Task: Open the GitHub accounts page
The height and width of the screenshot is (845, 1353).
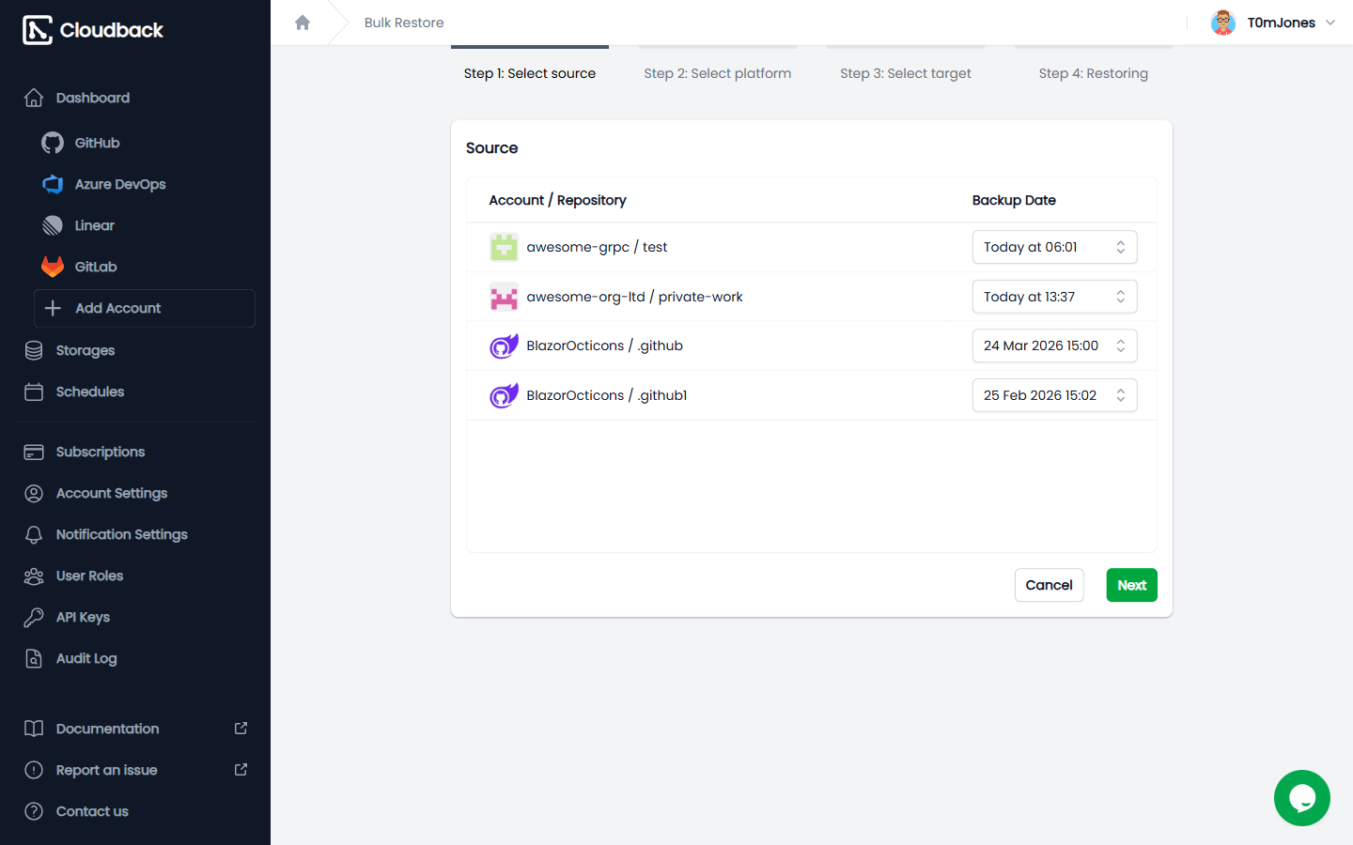Action: 97,143
